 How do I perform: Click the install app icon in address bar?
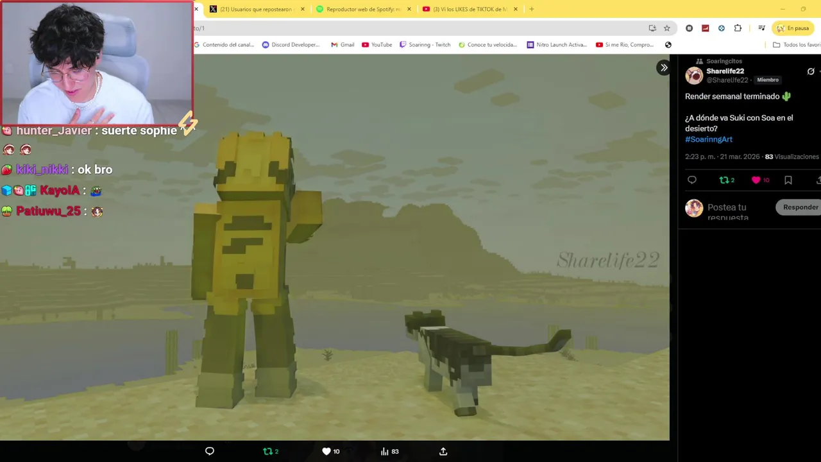pos(652,28)
